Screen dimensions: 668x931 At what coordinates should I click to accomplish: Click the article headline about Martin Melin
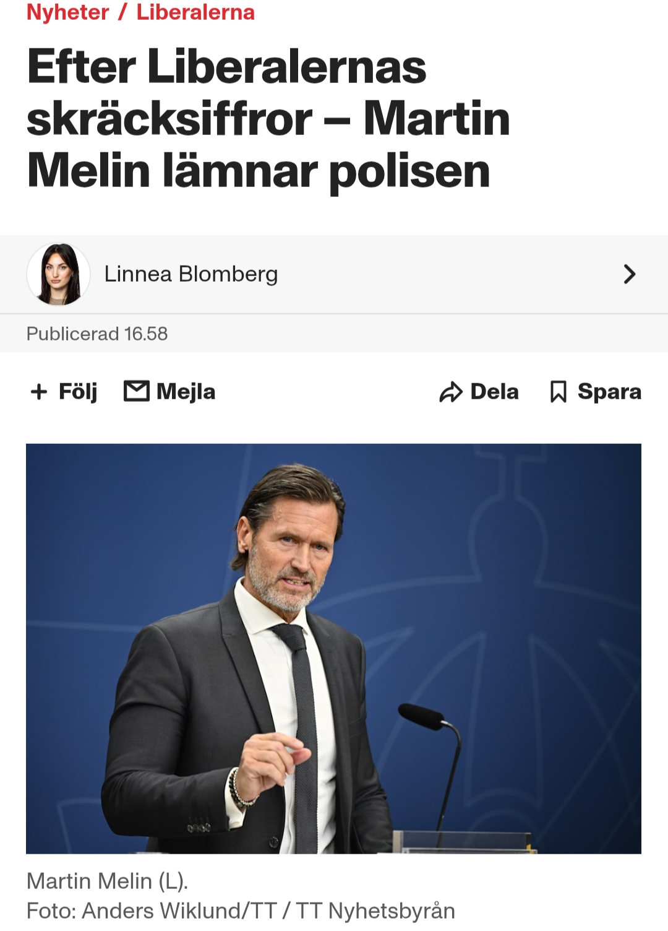click(x=268, y=118)
